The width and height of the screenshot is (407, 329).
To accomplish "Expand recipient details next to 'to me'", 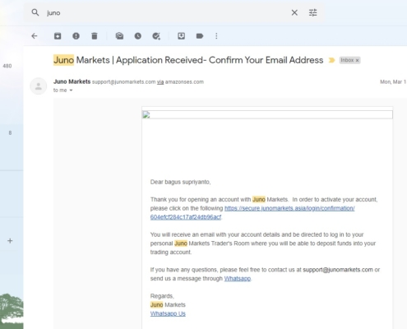I will pos(71,90).
